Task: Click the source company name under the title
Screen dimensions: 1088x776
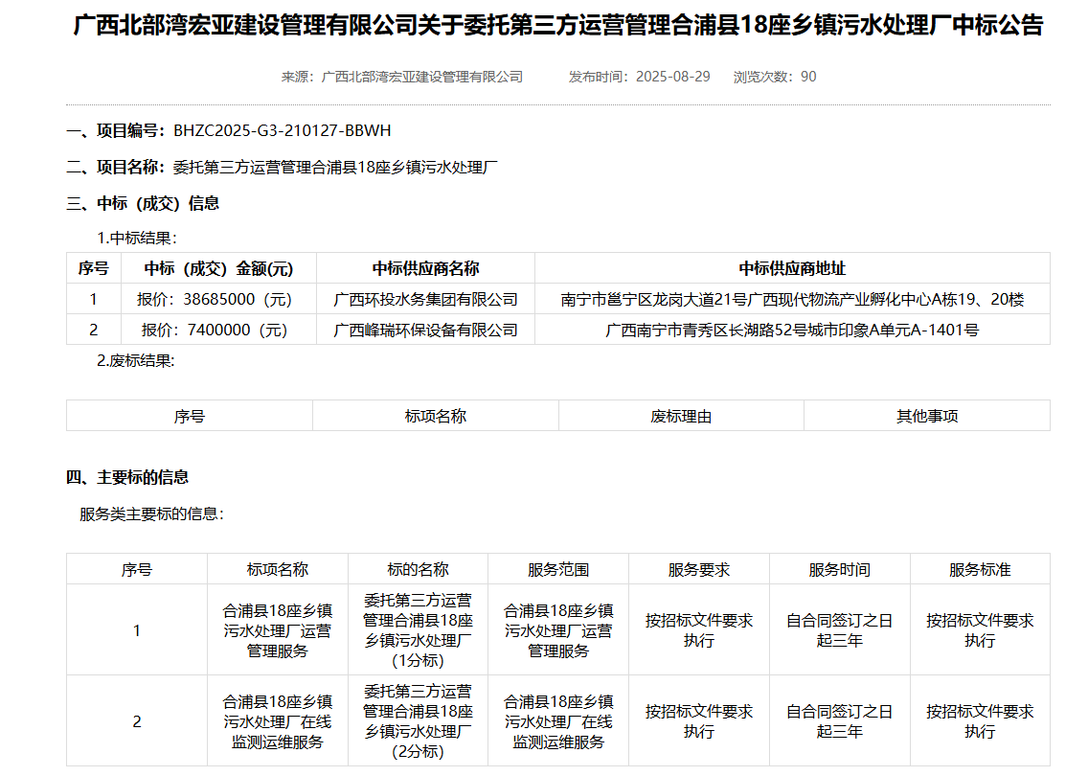Action: click(422, 77)
